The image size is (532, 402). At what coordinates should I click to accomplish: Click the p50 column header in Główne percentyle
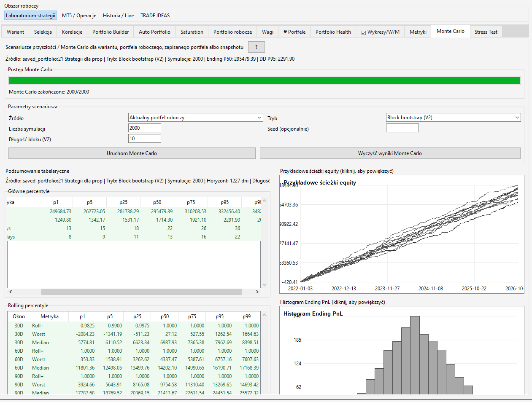[157, 202]
